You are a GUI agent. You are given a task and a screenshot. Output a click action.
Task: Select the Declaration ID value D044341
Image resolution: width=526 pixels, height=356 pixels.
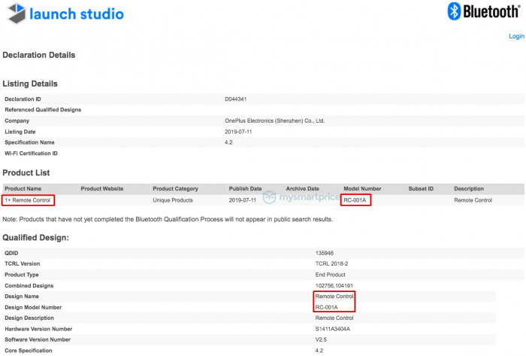237,99
